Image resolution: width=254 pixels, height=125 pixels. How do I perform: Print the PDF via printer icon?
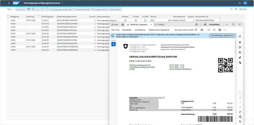point(220,30)
